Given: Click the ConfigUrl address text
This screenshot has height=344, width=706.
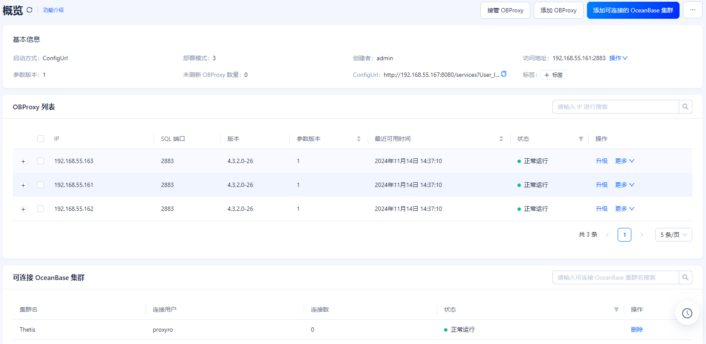Looking at the screenshot, I should [x=442, y=75].
